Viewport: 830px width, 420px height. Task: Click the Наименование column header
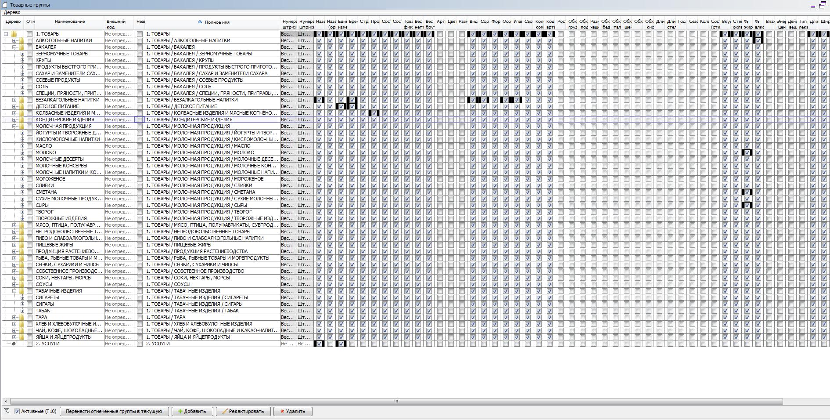[69, 22]
